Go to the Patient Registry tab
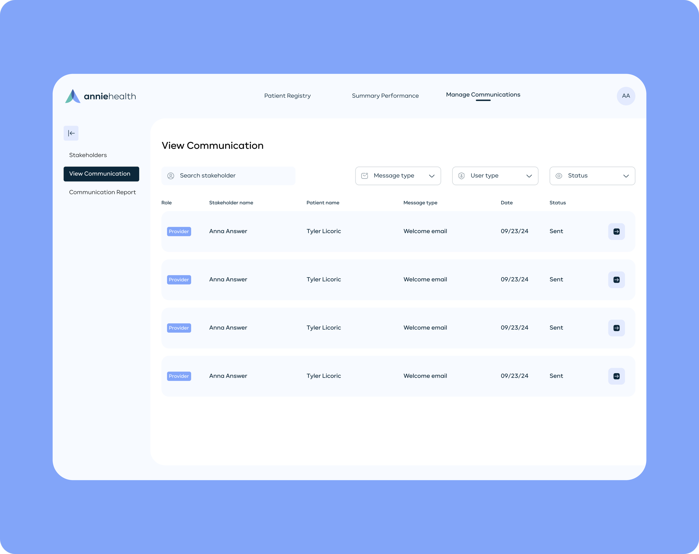The height and width of the screenshot is (554, 699). point(287,96)
